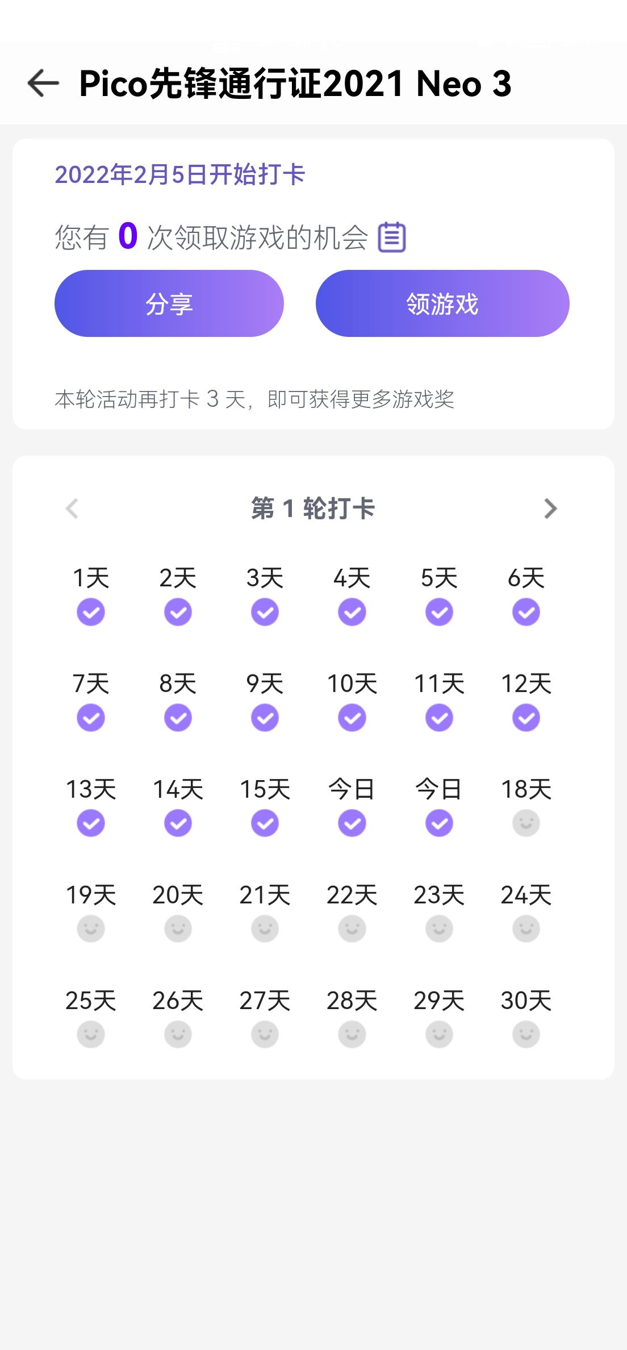Screen dimensions: 627x1350
Task: Tap the purple 0 chances counter
Action: (128, 236)
